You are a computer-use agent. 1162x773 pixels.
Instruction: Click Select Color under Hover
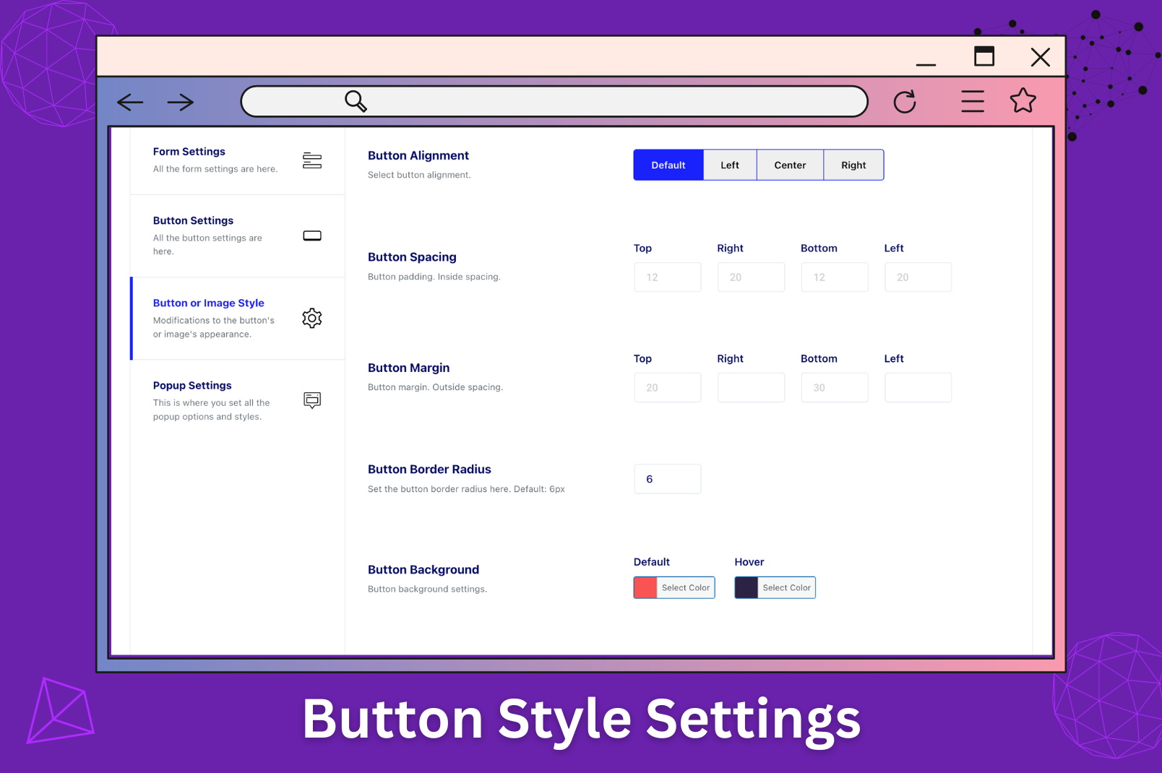[787, 588]
